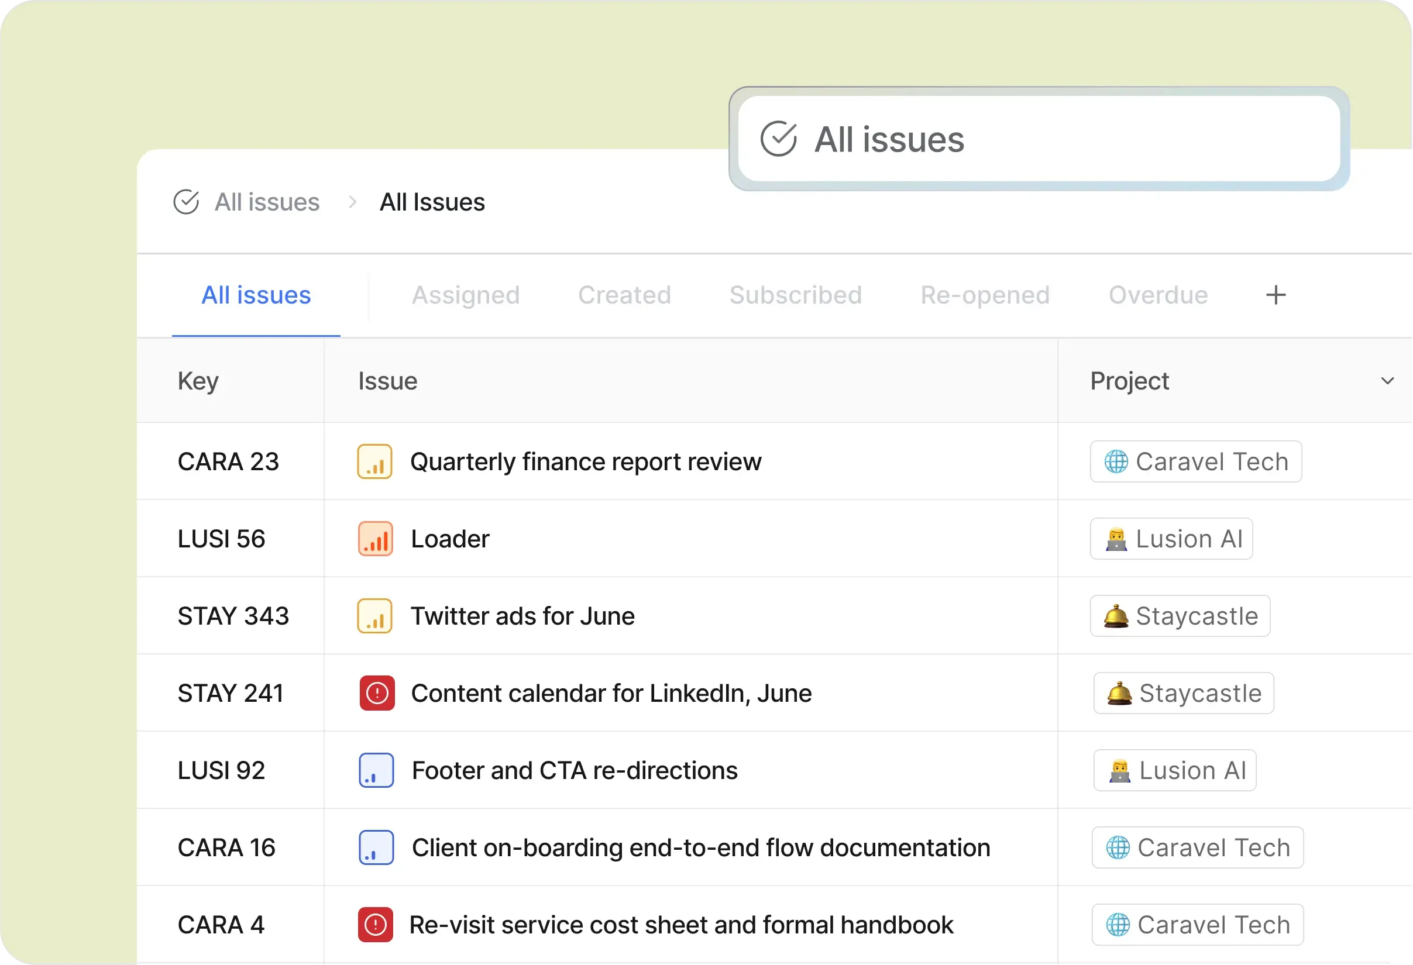The image size is (1413, 965).
Task: Open the Overdue tab
Action: tap(1158, 295)
